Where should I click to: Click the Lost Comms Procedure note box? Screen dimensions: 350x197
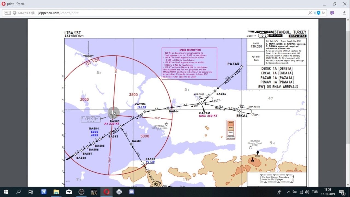click(277, 179)
